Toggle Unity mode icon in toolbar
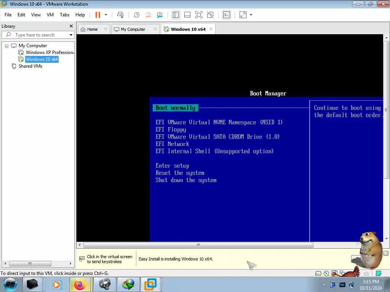Image resolution: width=390 pixels, height=292 pixels. click(210, 15)
